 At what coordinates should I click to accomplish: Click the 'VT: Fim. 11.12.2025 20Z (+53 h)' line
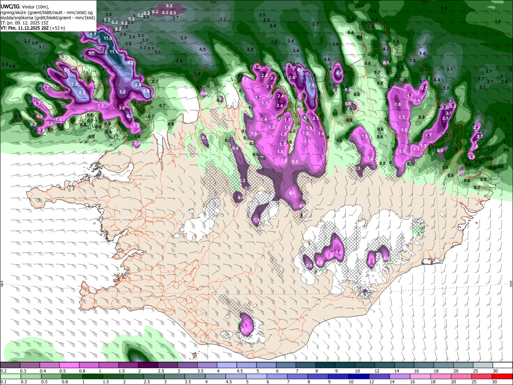click(x=32, y=28)
